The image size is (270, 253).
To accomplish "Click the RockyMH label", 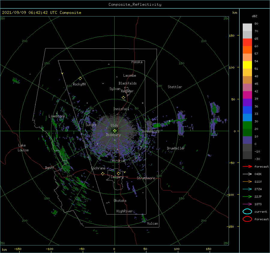I will coord(79,84).
